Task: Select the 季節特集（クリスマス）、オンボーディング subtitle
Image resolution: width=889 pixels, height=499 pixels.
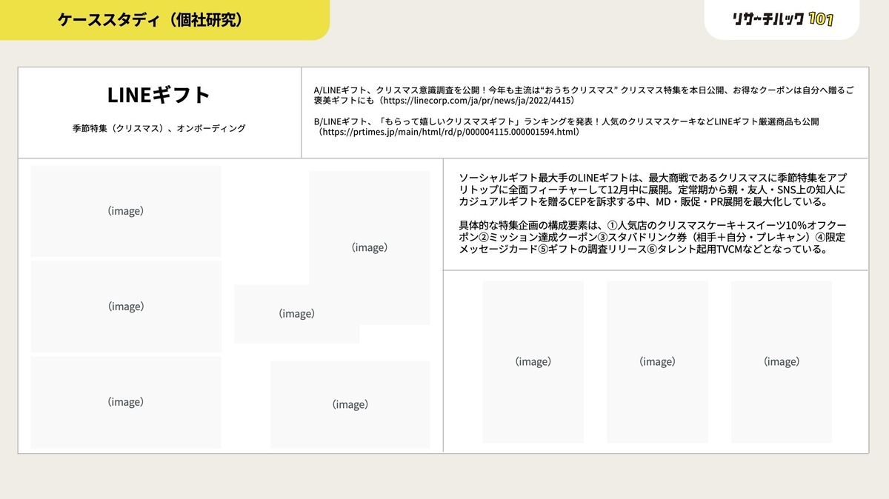Action: coord(159,128)
